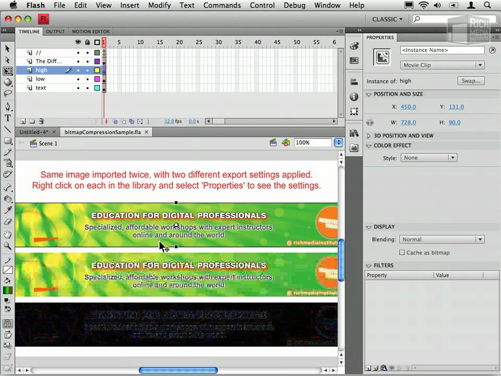Open the Align panel icon
Image resolution: width=501 pixels, height=376 pixels.
354,82
